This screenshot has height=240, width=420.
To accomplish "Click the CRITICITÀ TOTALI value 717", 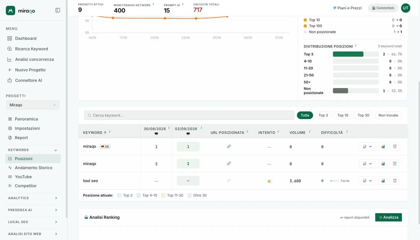I will point(198,10).
